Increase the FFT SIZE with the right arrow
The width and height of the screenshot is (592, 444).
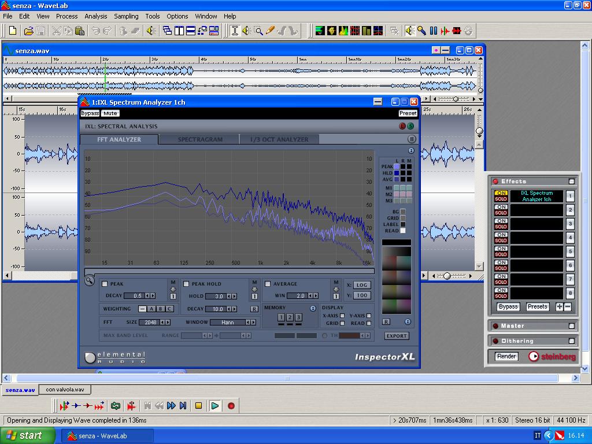coord(168,323)
